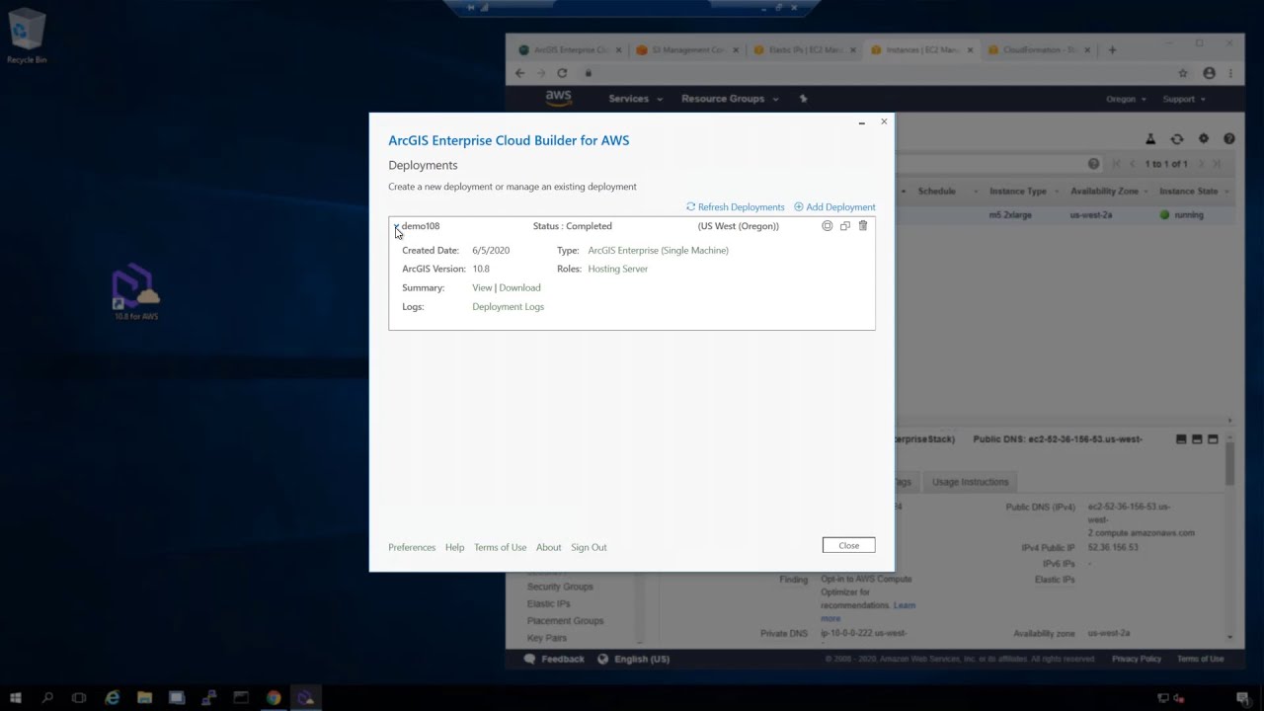1264x711 pixels.
Task: Open EC2 console help icon
Action: [1229, 139]
